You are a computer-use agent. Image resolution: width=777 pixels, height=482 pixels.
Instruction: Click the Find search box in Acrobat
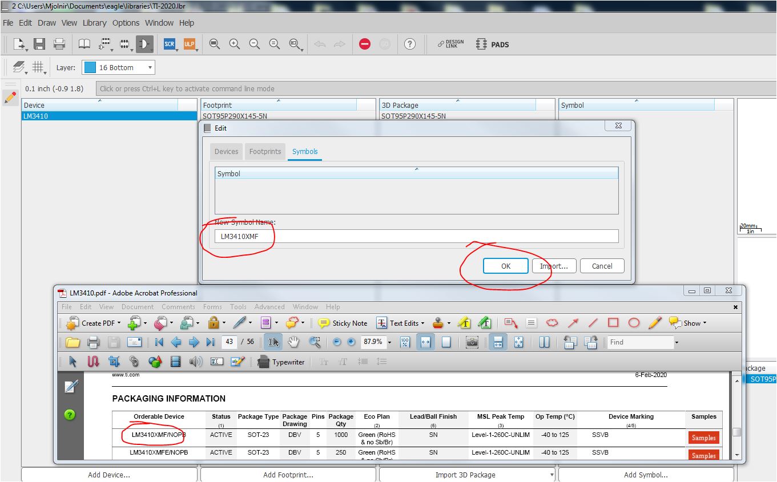(641, 342)
